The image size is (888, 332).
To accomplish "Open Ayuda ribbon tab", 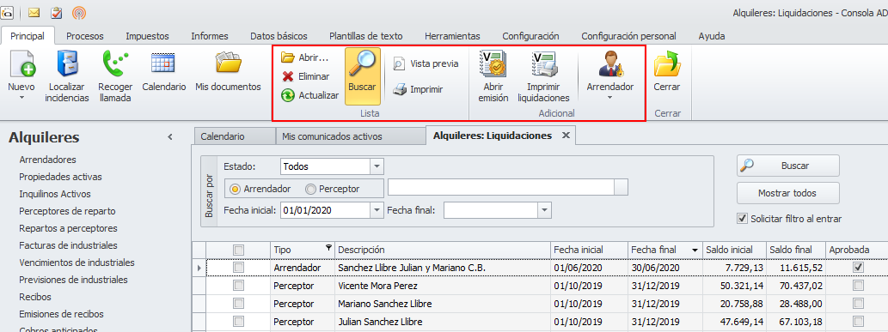I will click(x=711, y=36).
